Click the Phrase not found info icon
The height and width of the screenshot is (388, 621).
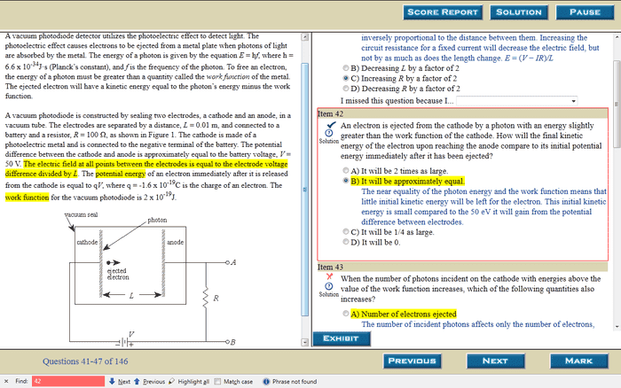(266, 381)
